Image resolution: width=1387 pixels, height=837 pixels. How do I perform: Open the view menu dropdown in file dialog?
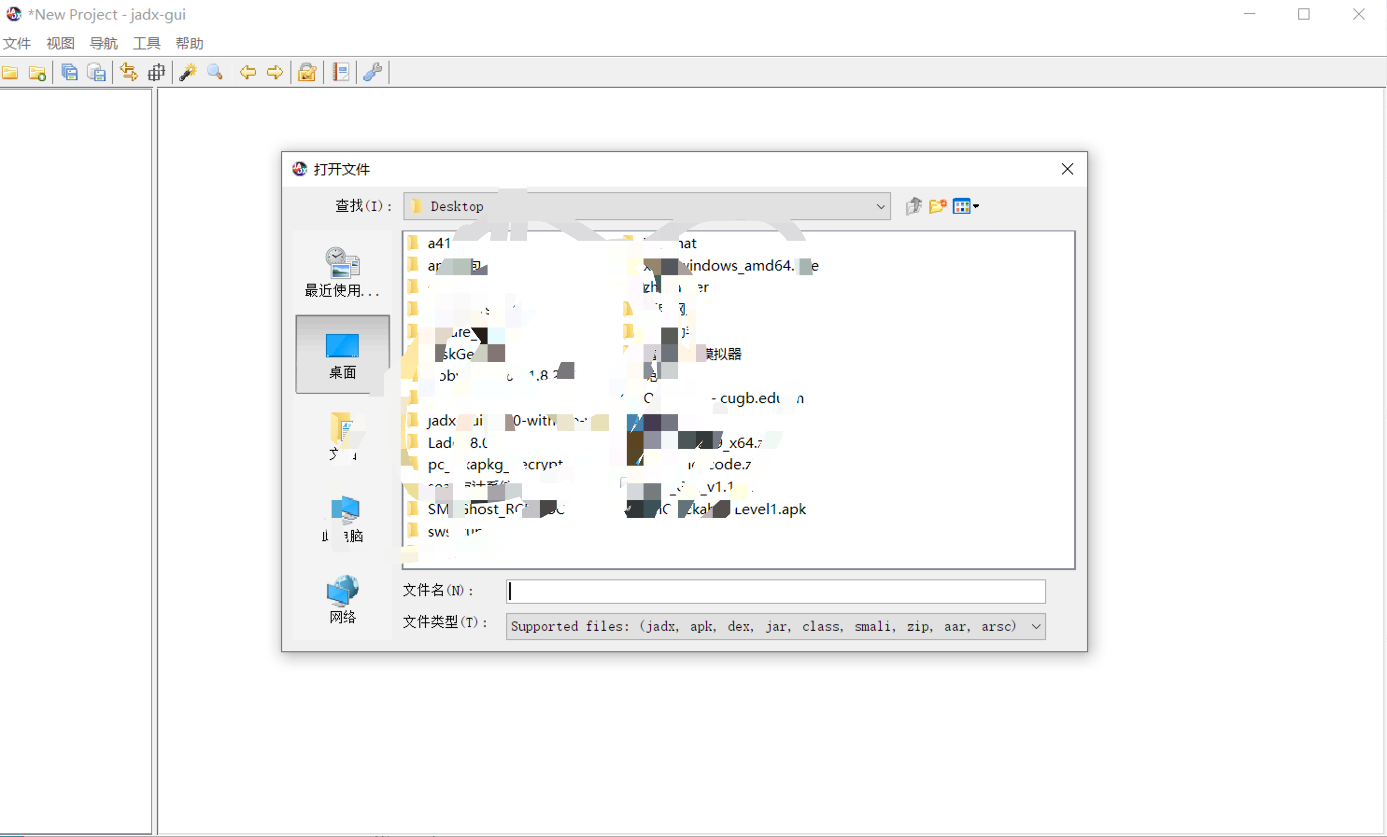coord(966,206)
